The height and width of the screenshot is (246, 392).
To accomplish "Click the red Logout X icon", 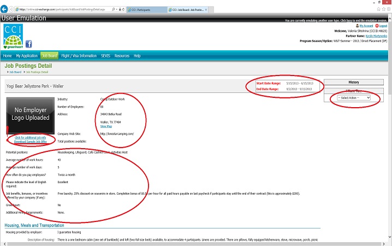I will pos(377,26).
